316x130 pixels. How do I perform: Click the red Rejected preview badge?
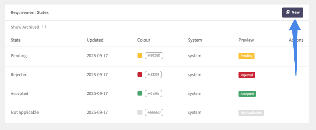pyautogui.click(x=247, y=75)
